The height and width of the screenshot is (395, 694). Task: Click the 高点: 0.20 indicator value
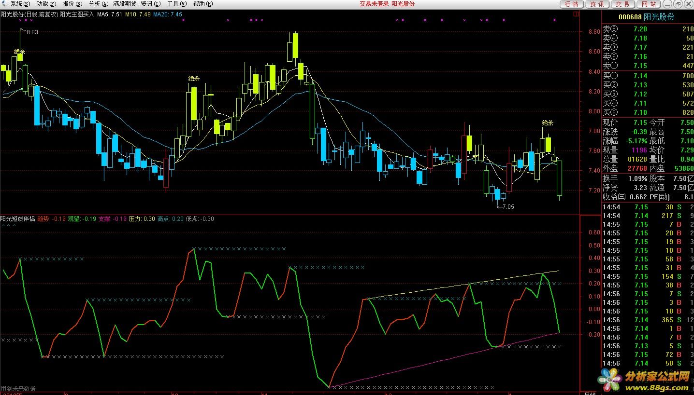(171, 219)
